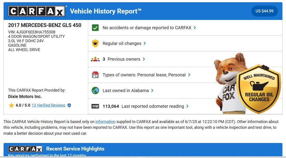Viewport: 286px width, 158px height.
Task: Click the US $44.99 price button
Action: coord(264,11)
